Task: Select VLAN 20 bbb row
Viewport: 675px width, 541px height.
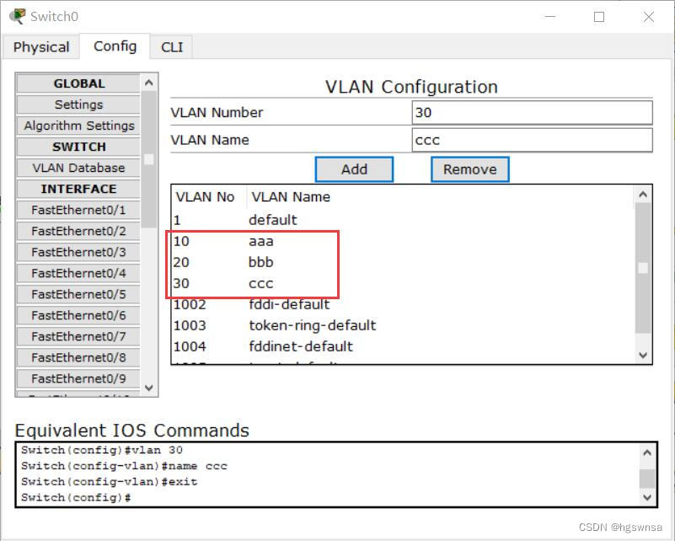Action: coord(403,262)
